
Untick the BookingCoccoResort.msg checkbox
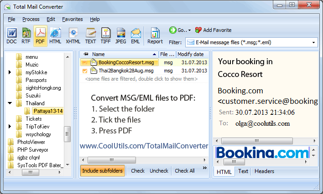tap(85, 62)
